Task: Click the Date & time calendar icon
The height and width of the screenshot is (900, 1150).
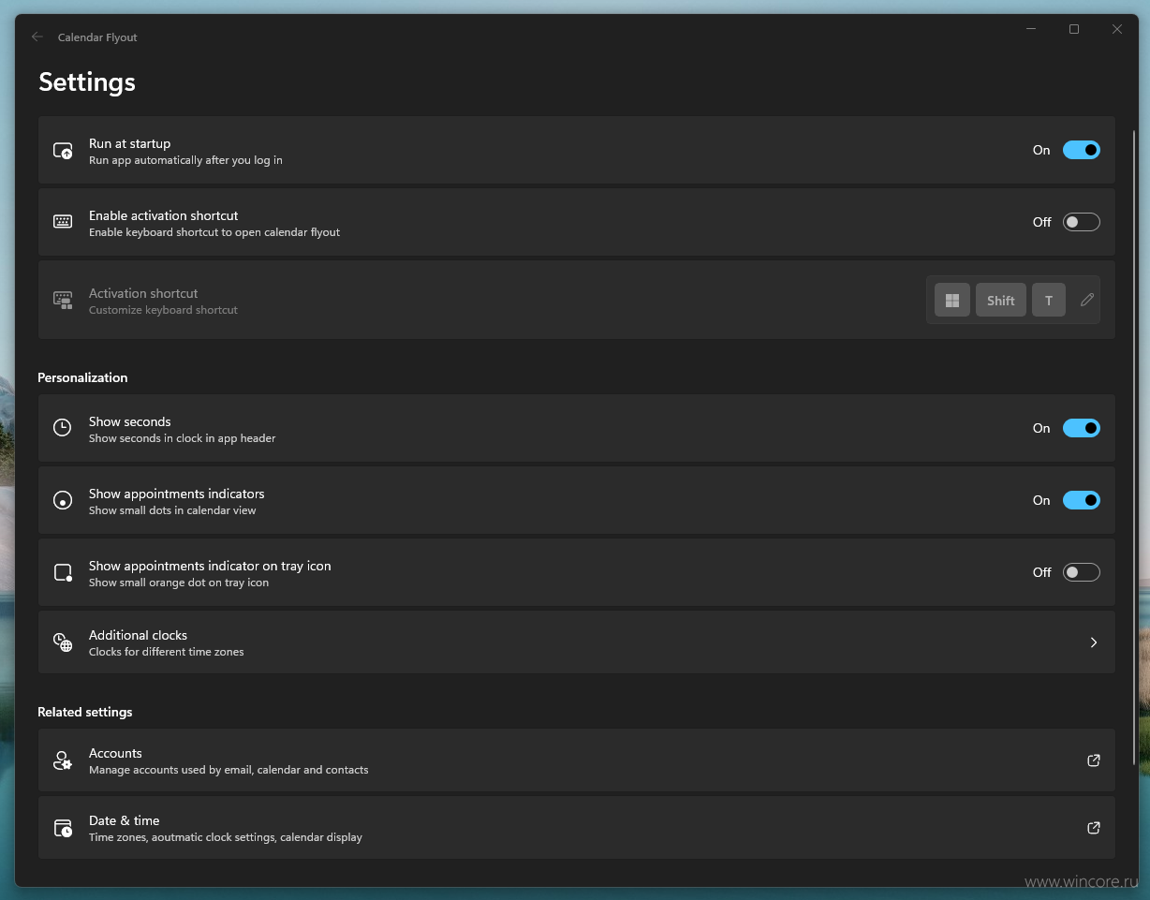Action: coord(63,828)
